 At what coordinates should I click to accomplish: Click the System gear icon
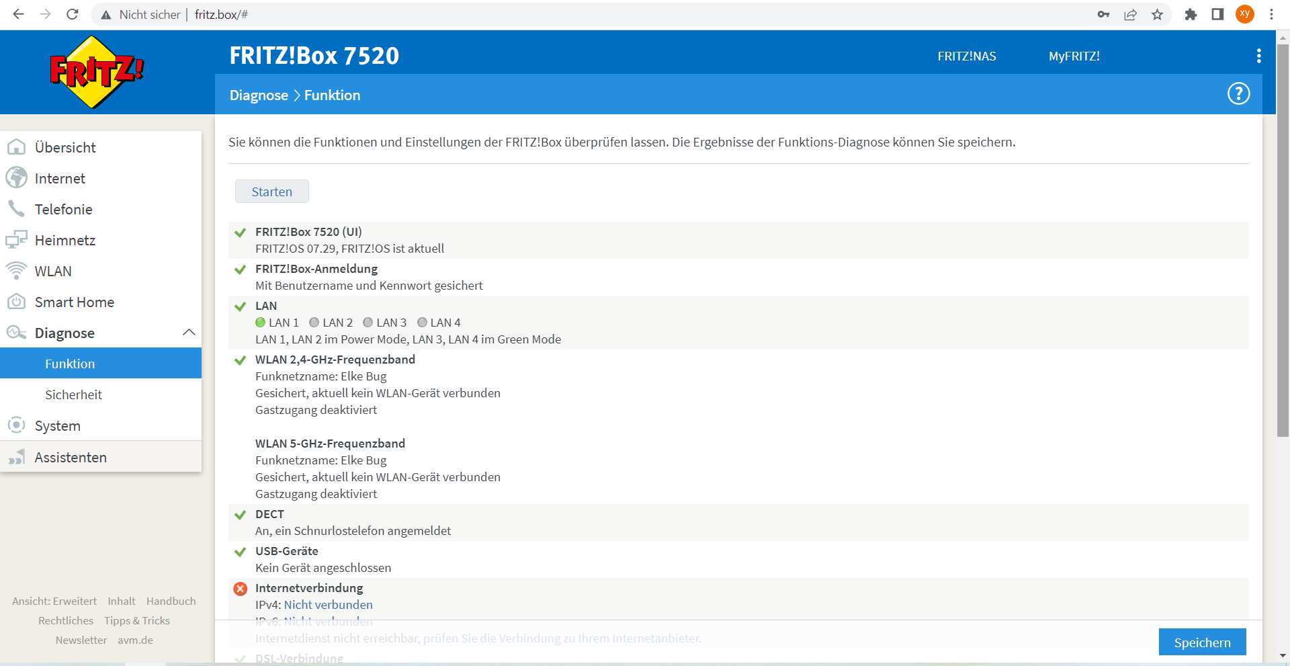16,425
